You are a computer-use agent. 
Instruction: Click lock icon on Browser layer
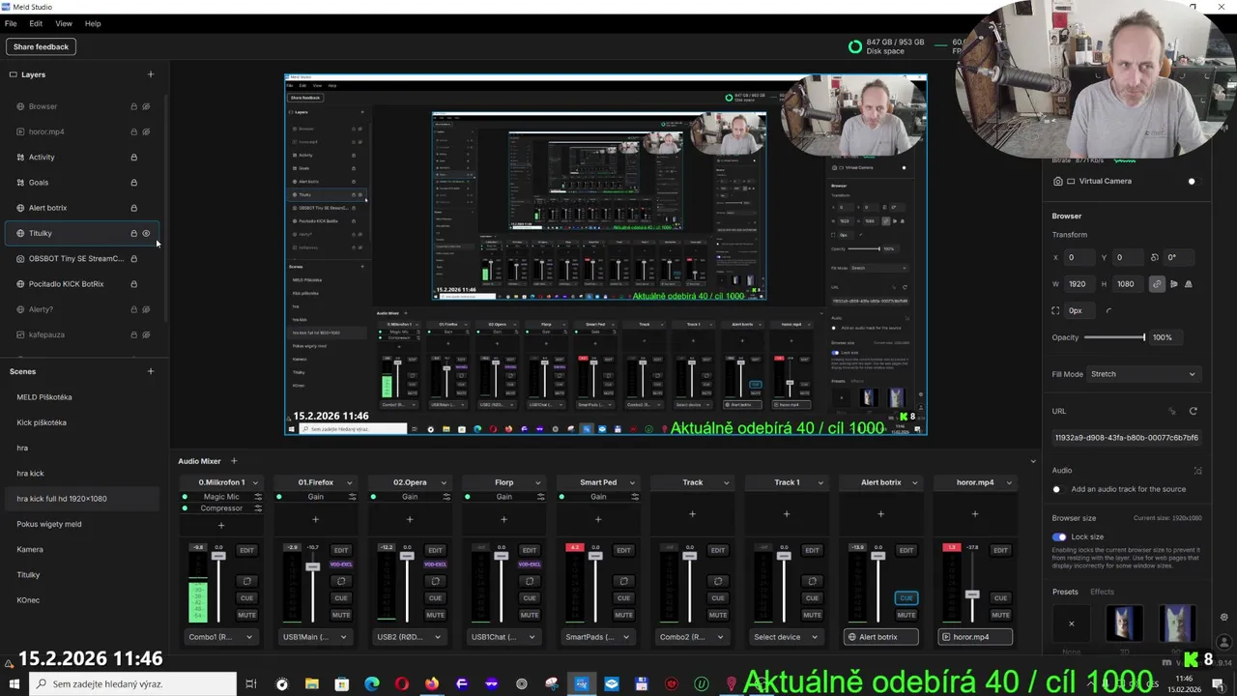coord(133,106)
